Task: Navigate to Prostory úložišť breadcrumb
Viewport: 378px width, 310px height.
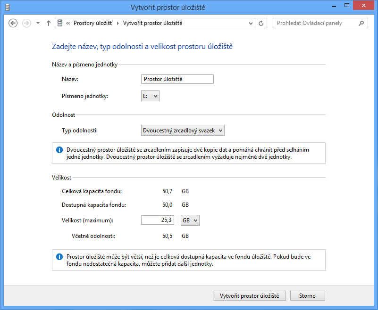Action: click(93, 23)
